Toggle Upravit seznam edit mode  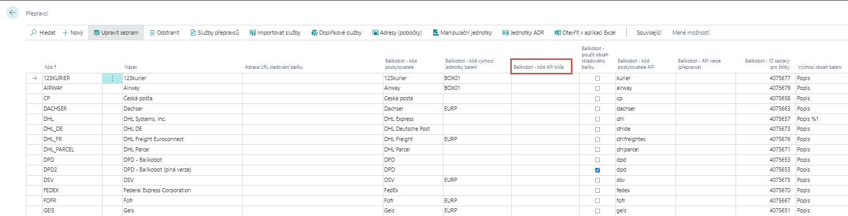pos(116,33)
